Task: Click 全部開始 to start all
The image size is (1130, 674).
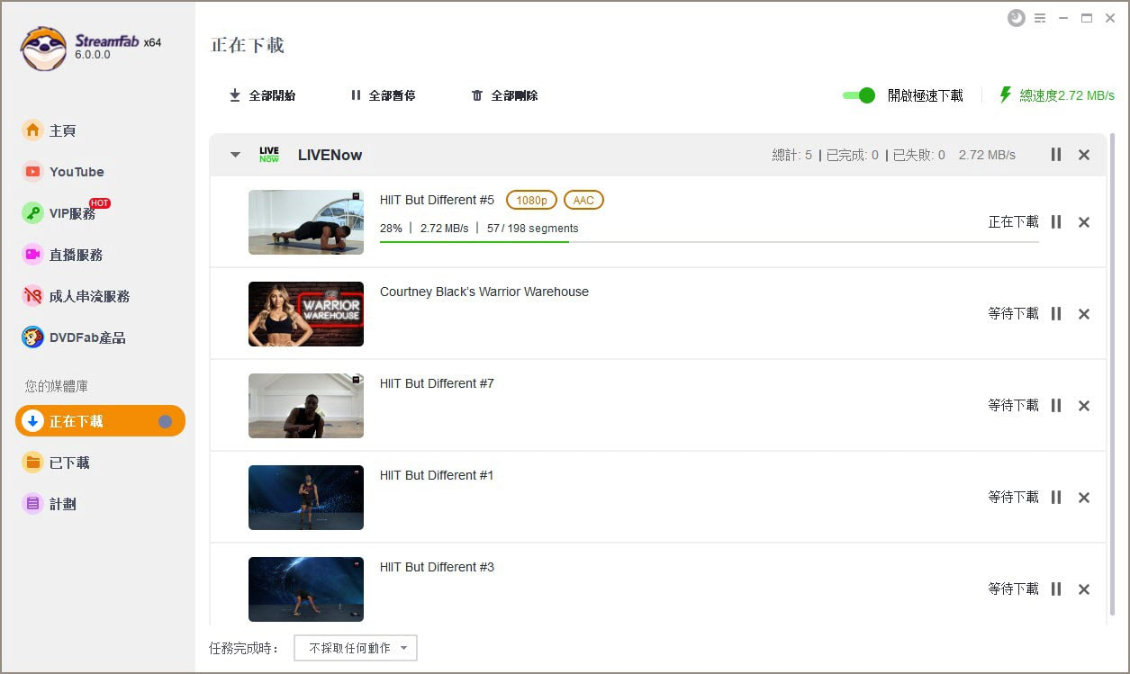Action: click(x=262, y=95)
